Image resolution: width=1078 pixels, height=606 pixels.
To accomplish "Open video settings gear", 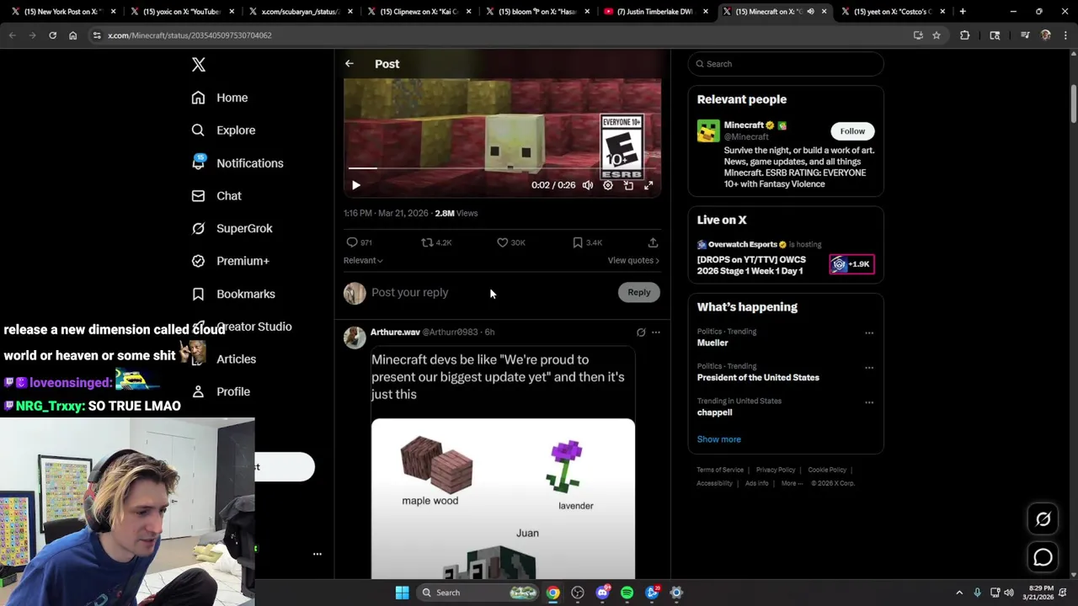I will click(x=608, y=185).
